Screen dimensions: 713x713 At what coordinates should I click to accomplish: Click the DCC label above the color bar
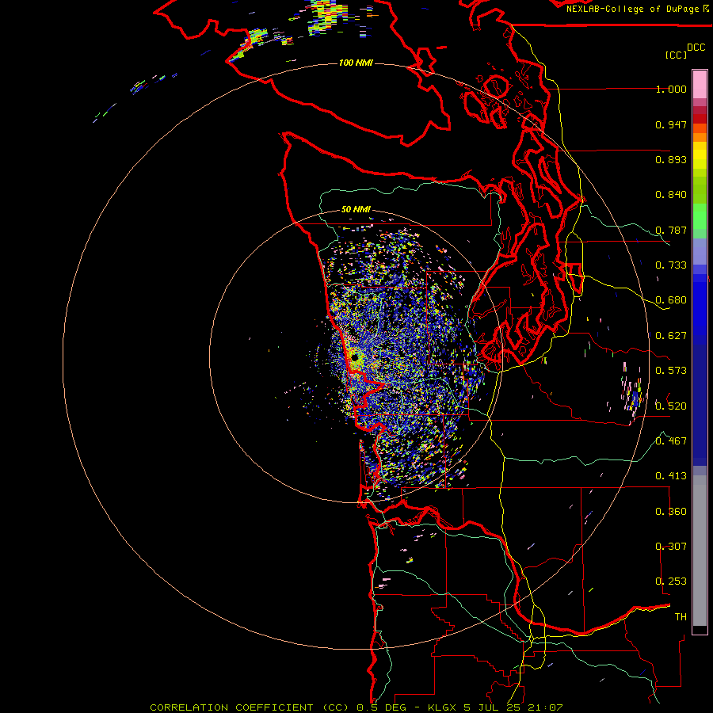pyautogui.click(x=696, y=48)
